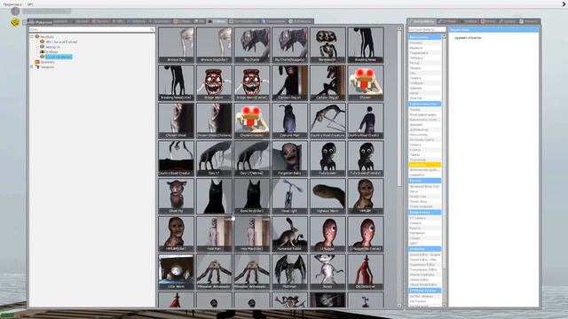Click the search magnifier icon
Screen dimensions: 568x319
[x=152, y=29]
